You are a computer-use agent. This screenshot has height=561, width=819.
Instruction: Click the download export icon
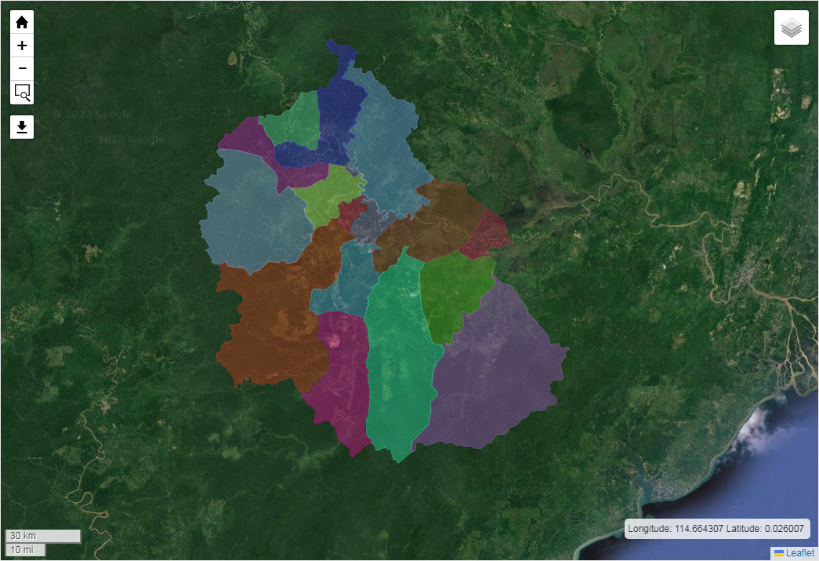pyautogui.click(x=22, y=127)
